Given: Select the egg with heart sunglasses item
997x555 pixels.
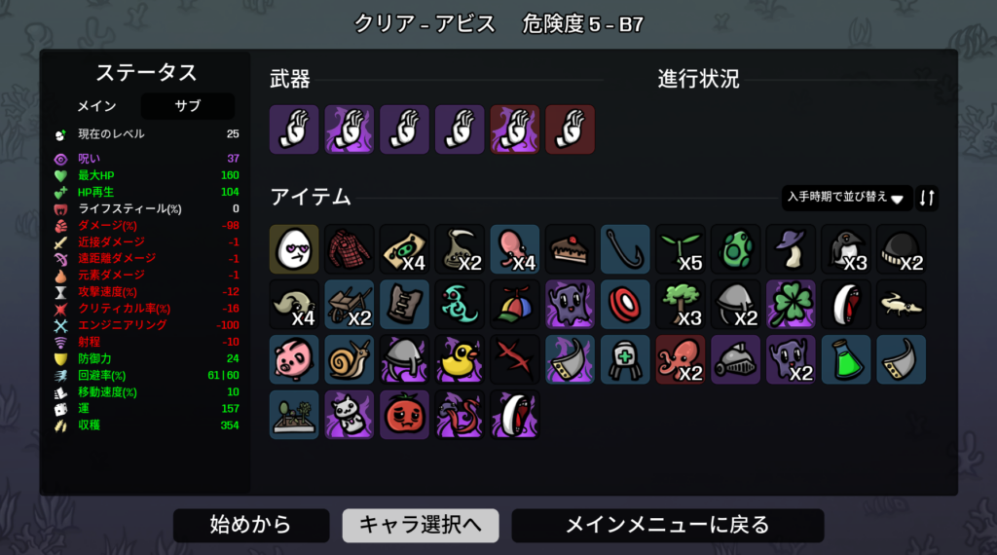Looking at the screenshot, I should [294, 249].
